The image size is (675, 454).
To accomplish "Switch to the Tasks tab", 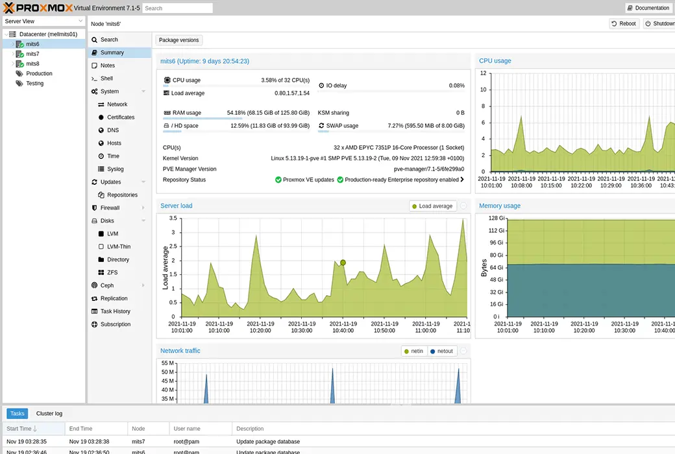I will click(18, 414).
